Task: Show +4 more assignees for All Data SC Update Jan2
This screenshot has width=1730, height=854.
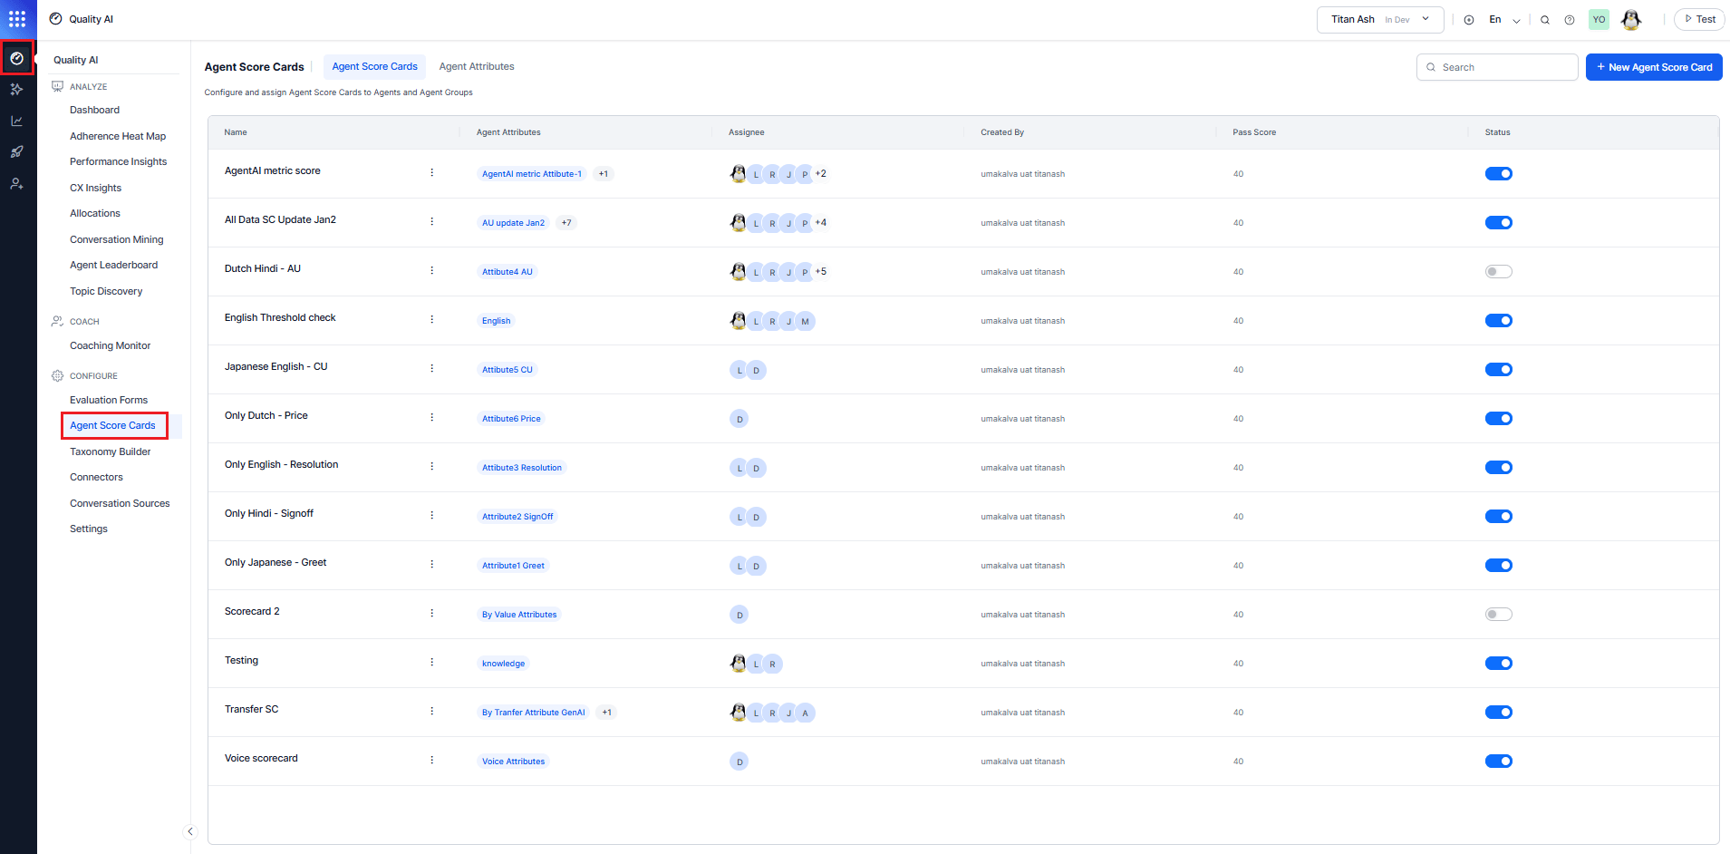Action: click(821, 222)
